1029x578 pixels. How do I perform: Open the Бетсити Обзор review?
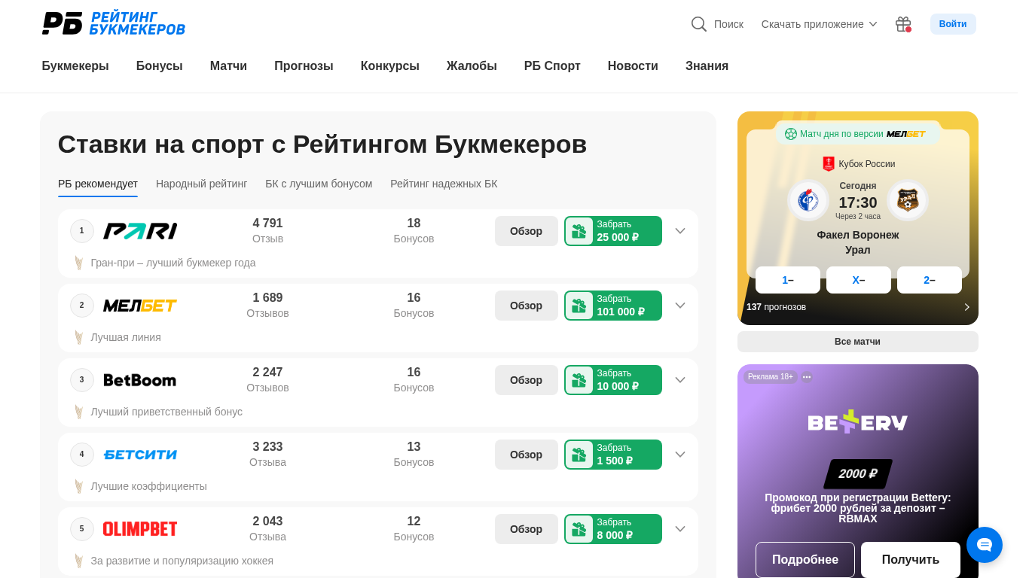click(527, 455)
